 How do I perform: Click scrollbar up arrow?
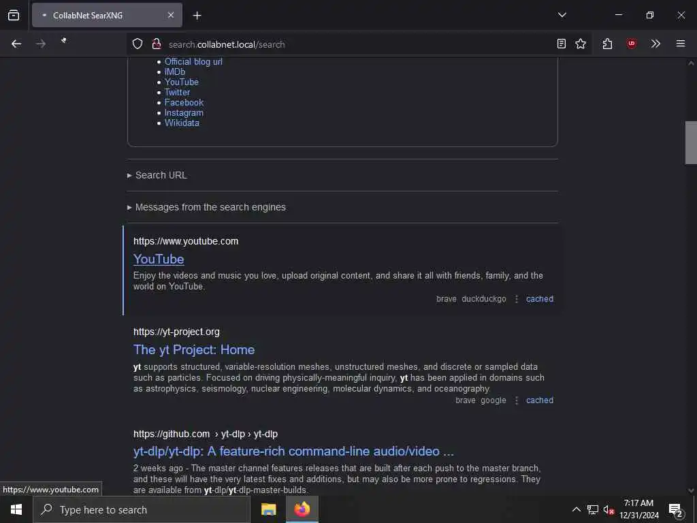(x=691, y=63)
